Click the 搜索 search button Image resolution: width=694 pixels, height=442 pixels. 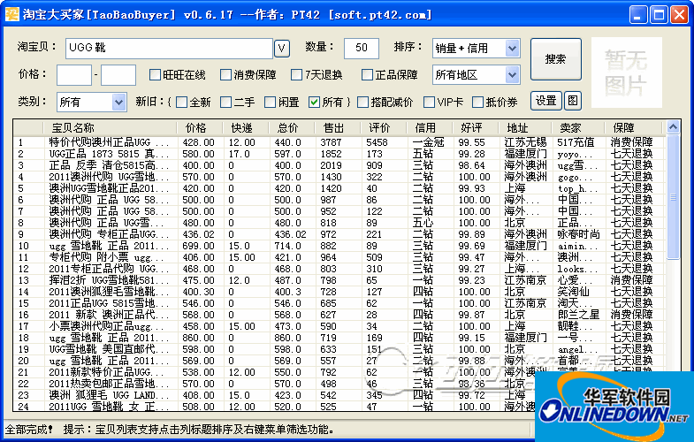point(555,59)
